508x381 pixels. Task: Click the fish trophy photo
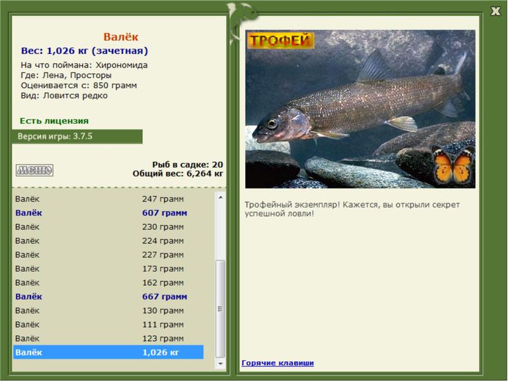[x=360, y=109]
